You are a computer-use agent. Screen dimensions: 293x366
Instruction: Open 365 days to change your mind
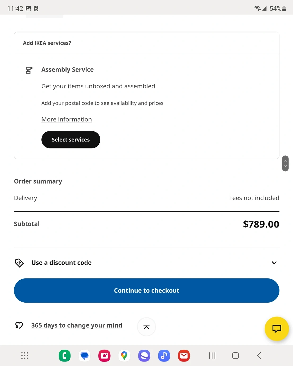77,325
